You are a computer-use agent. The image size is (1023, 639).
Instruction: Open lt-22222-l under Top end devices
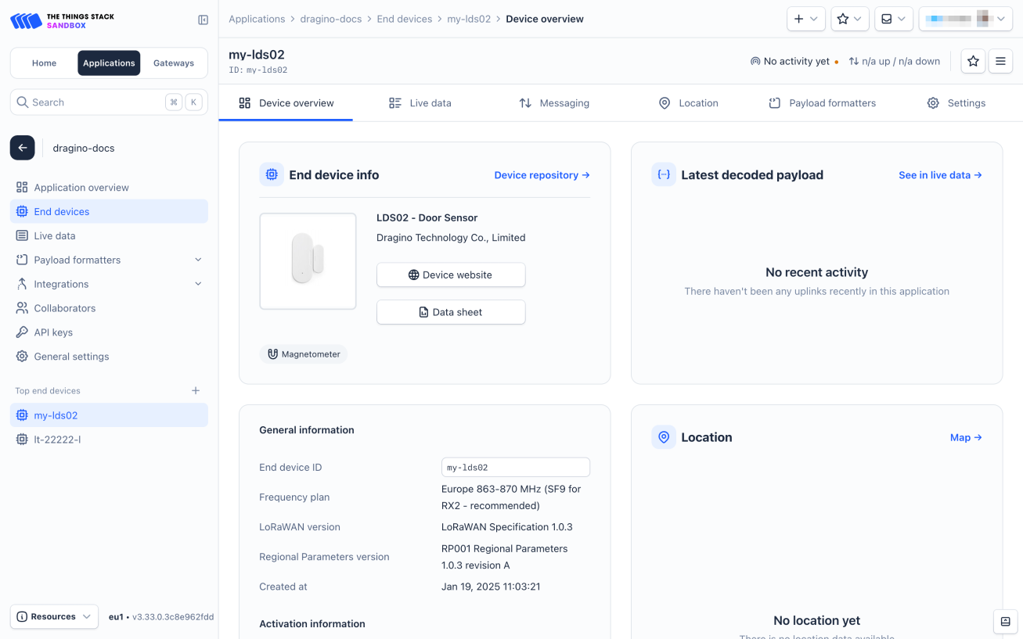(109, 440)
